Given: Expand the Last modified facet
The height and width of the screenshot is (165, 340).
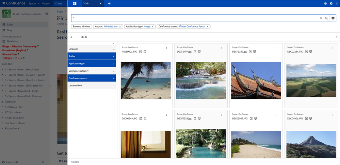Looking at the screenshot, I should [x=92, y=86].
